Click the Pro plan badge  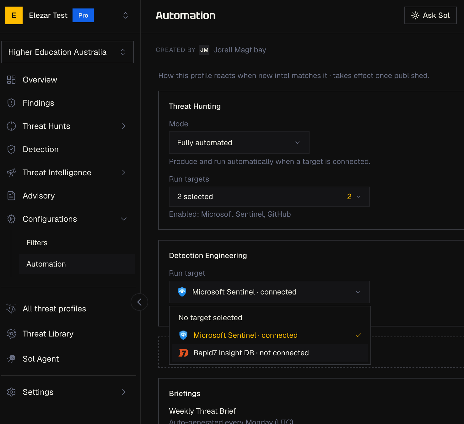click(x=83, y=15)
